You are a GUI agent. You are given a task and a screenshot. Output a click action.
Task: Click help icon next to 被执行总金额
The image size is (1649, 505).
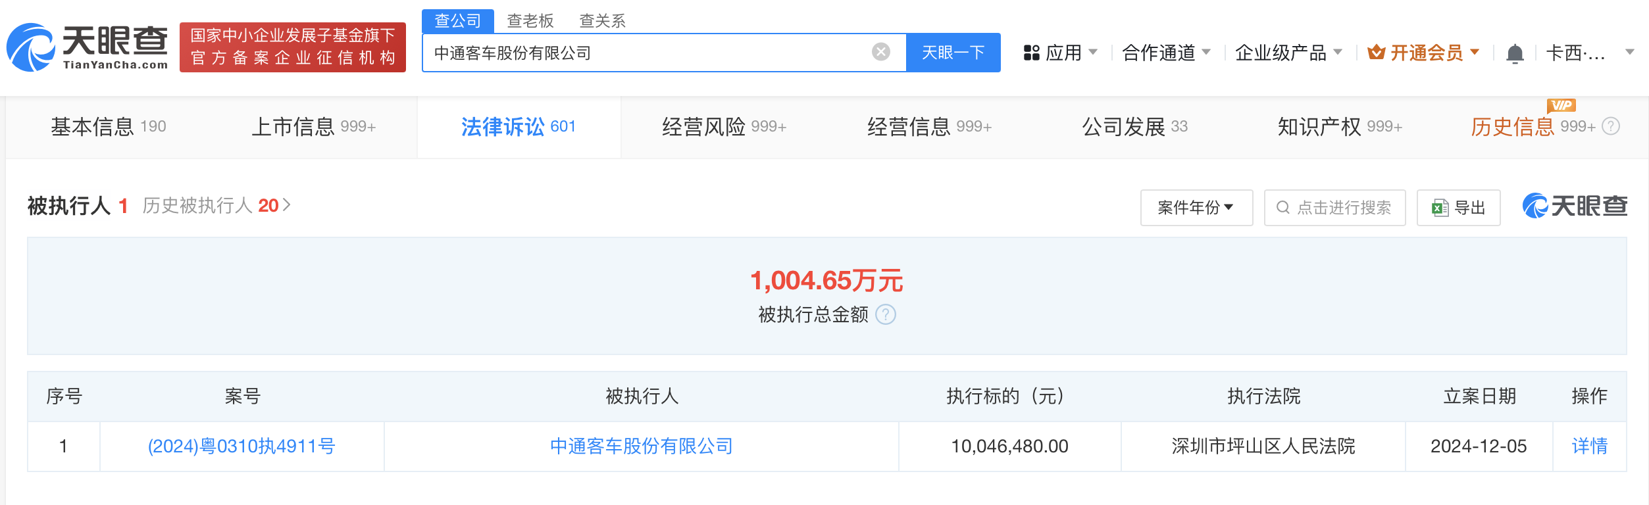[886, 314]
